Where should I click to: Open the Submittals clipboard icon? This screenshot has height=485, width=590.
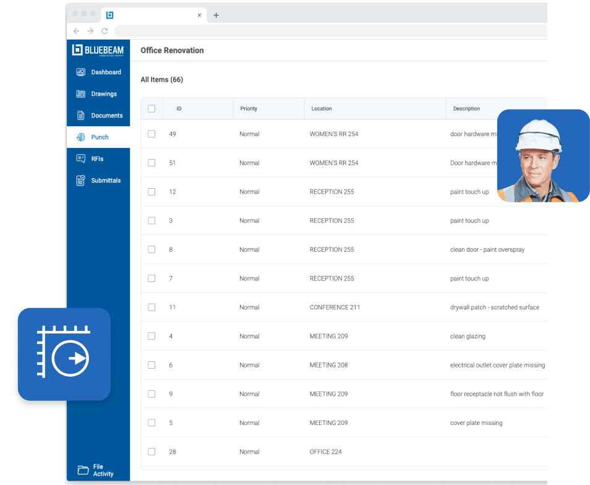[80, 181]
